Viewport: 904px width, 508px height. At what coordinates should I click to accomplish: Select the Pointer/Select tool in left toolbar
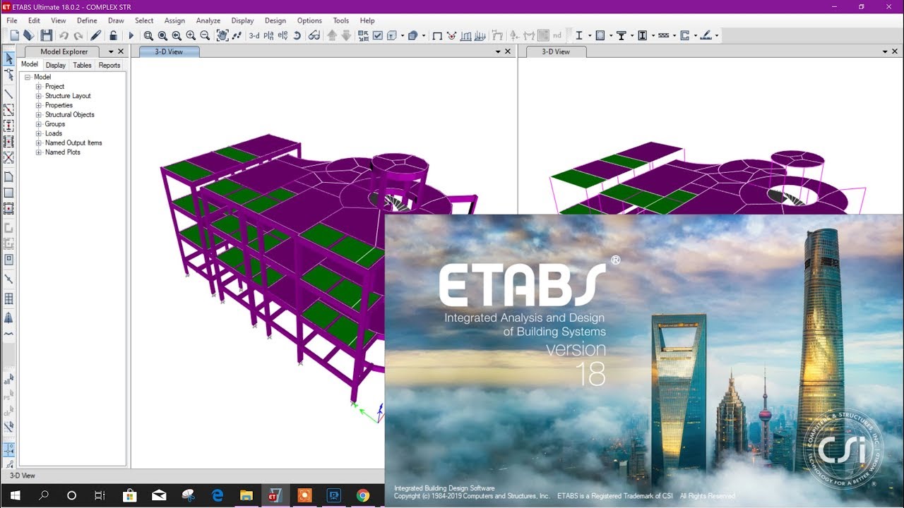[8, 59]
